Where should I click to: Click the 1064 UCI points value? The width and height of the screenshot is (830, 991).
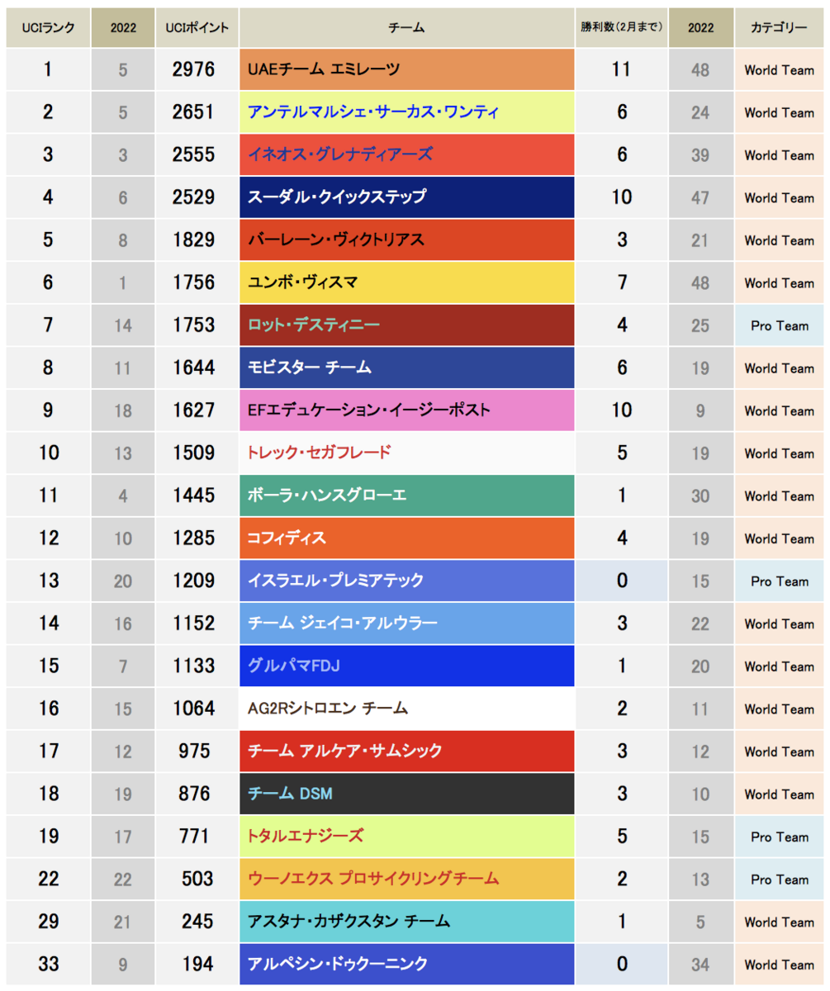(x=193, y=709)
